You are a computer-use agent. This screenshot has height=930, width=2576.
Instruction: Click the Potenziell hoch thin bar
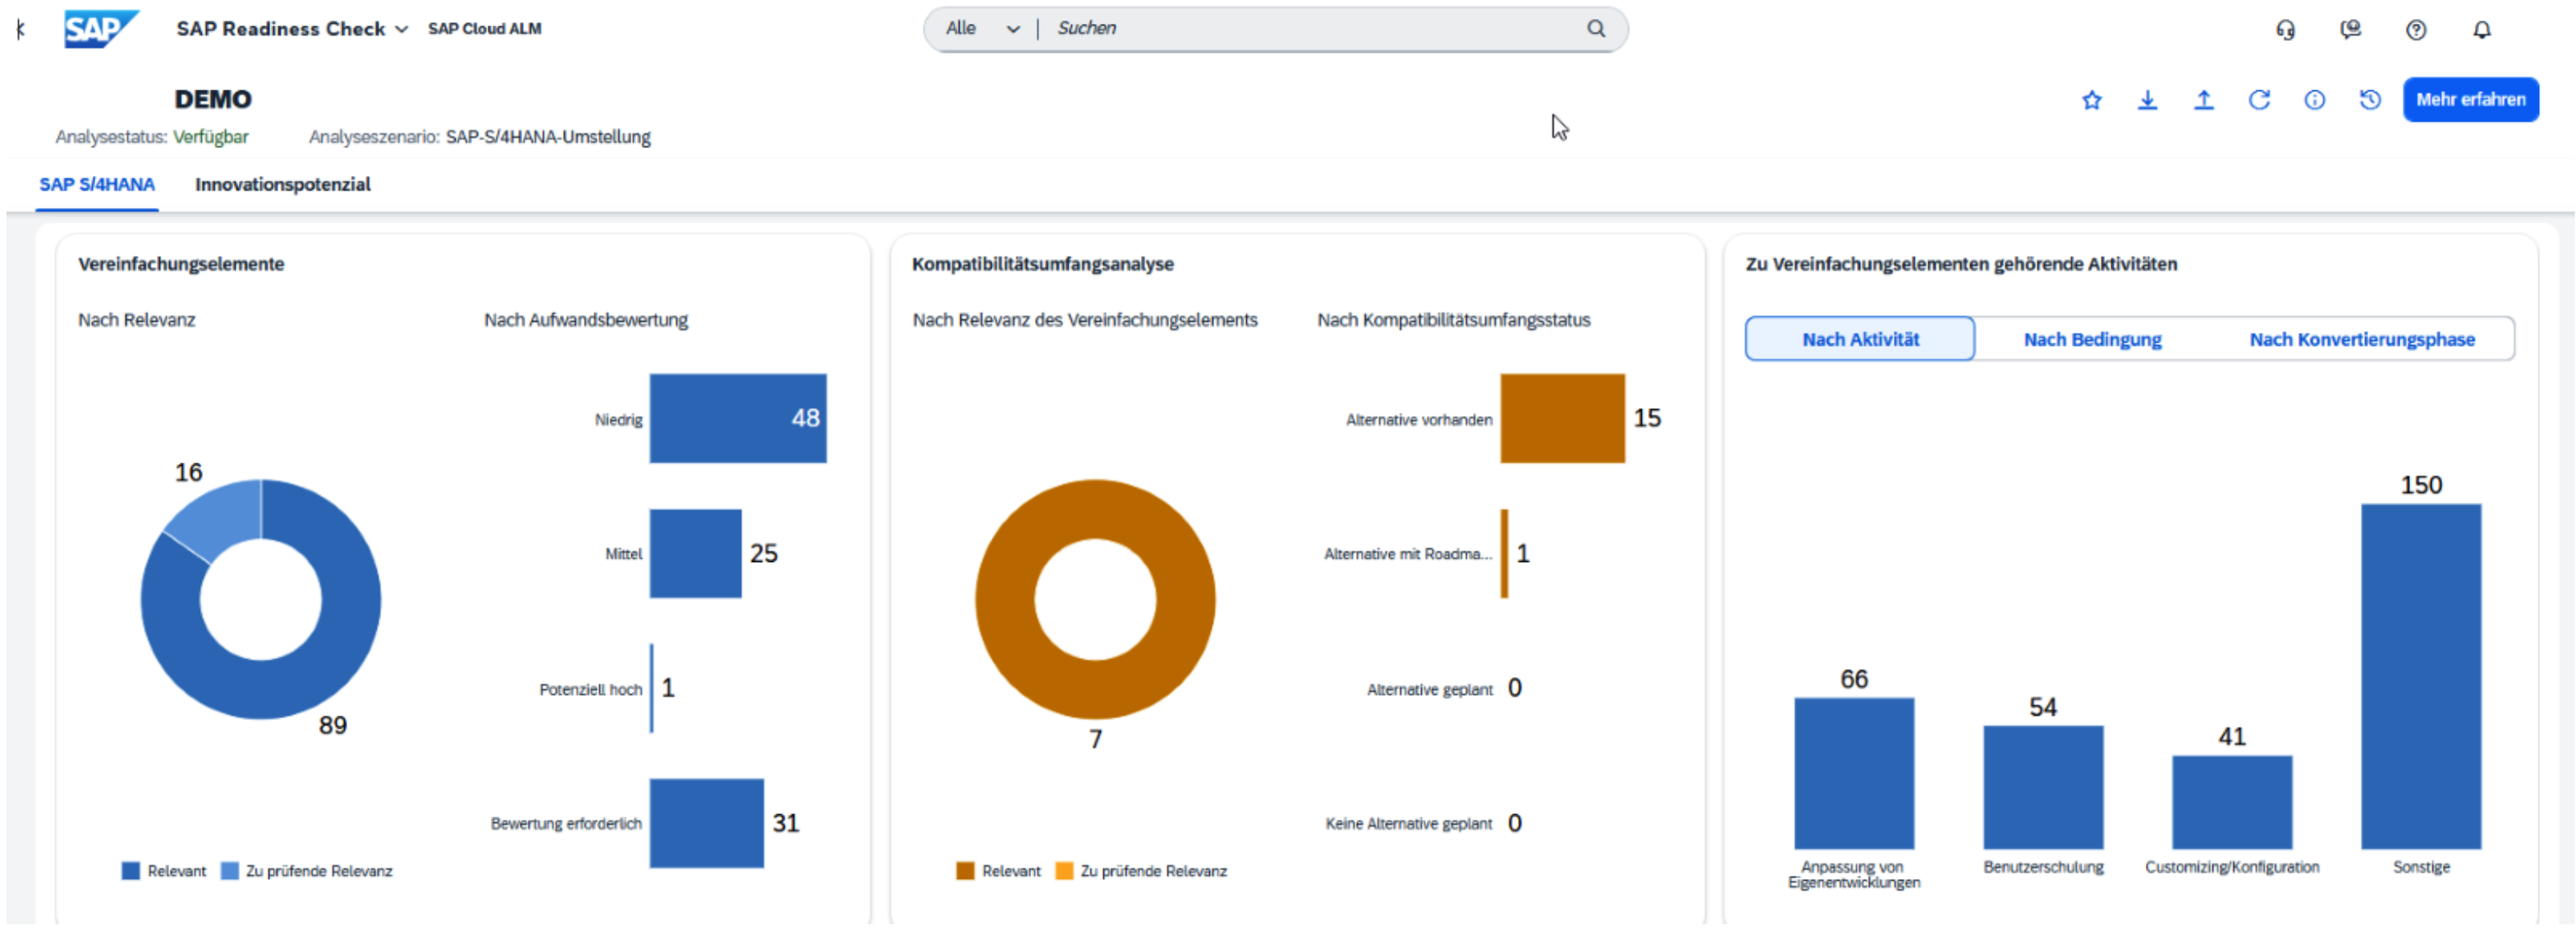652,688
